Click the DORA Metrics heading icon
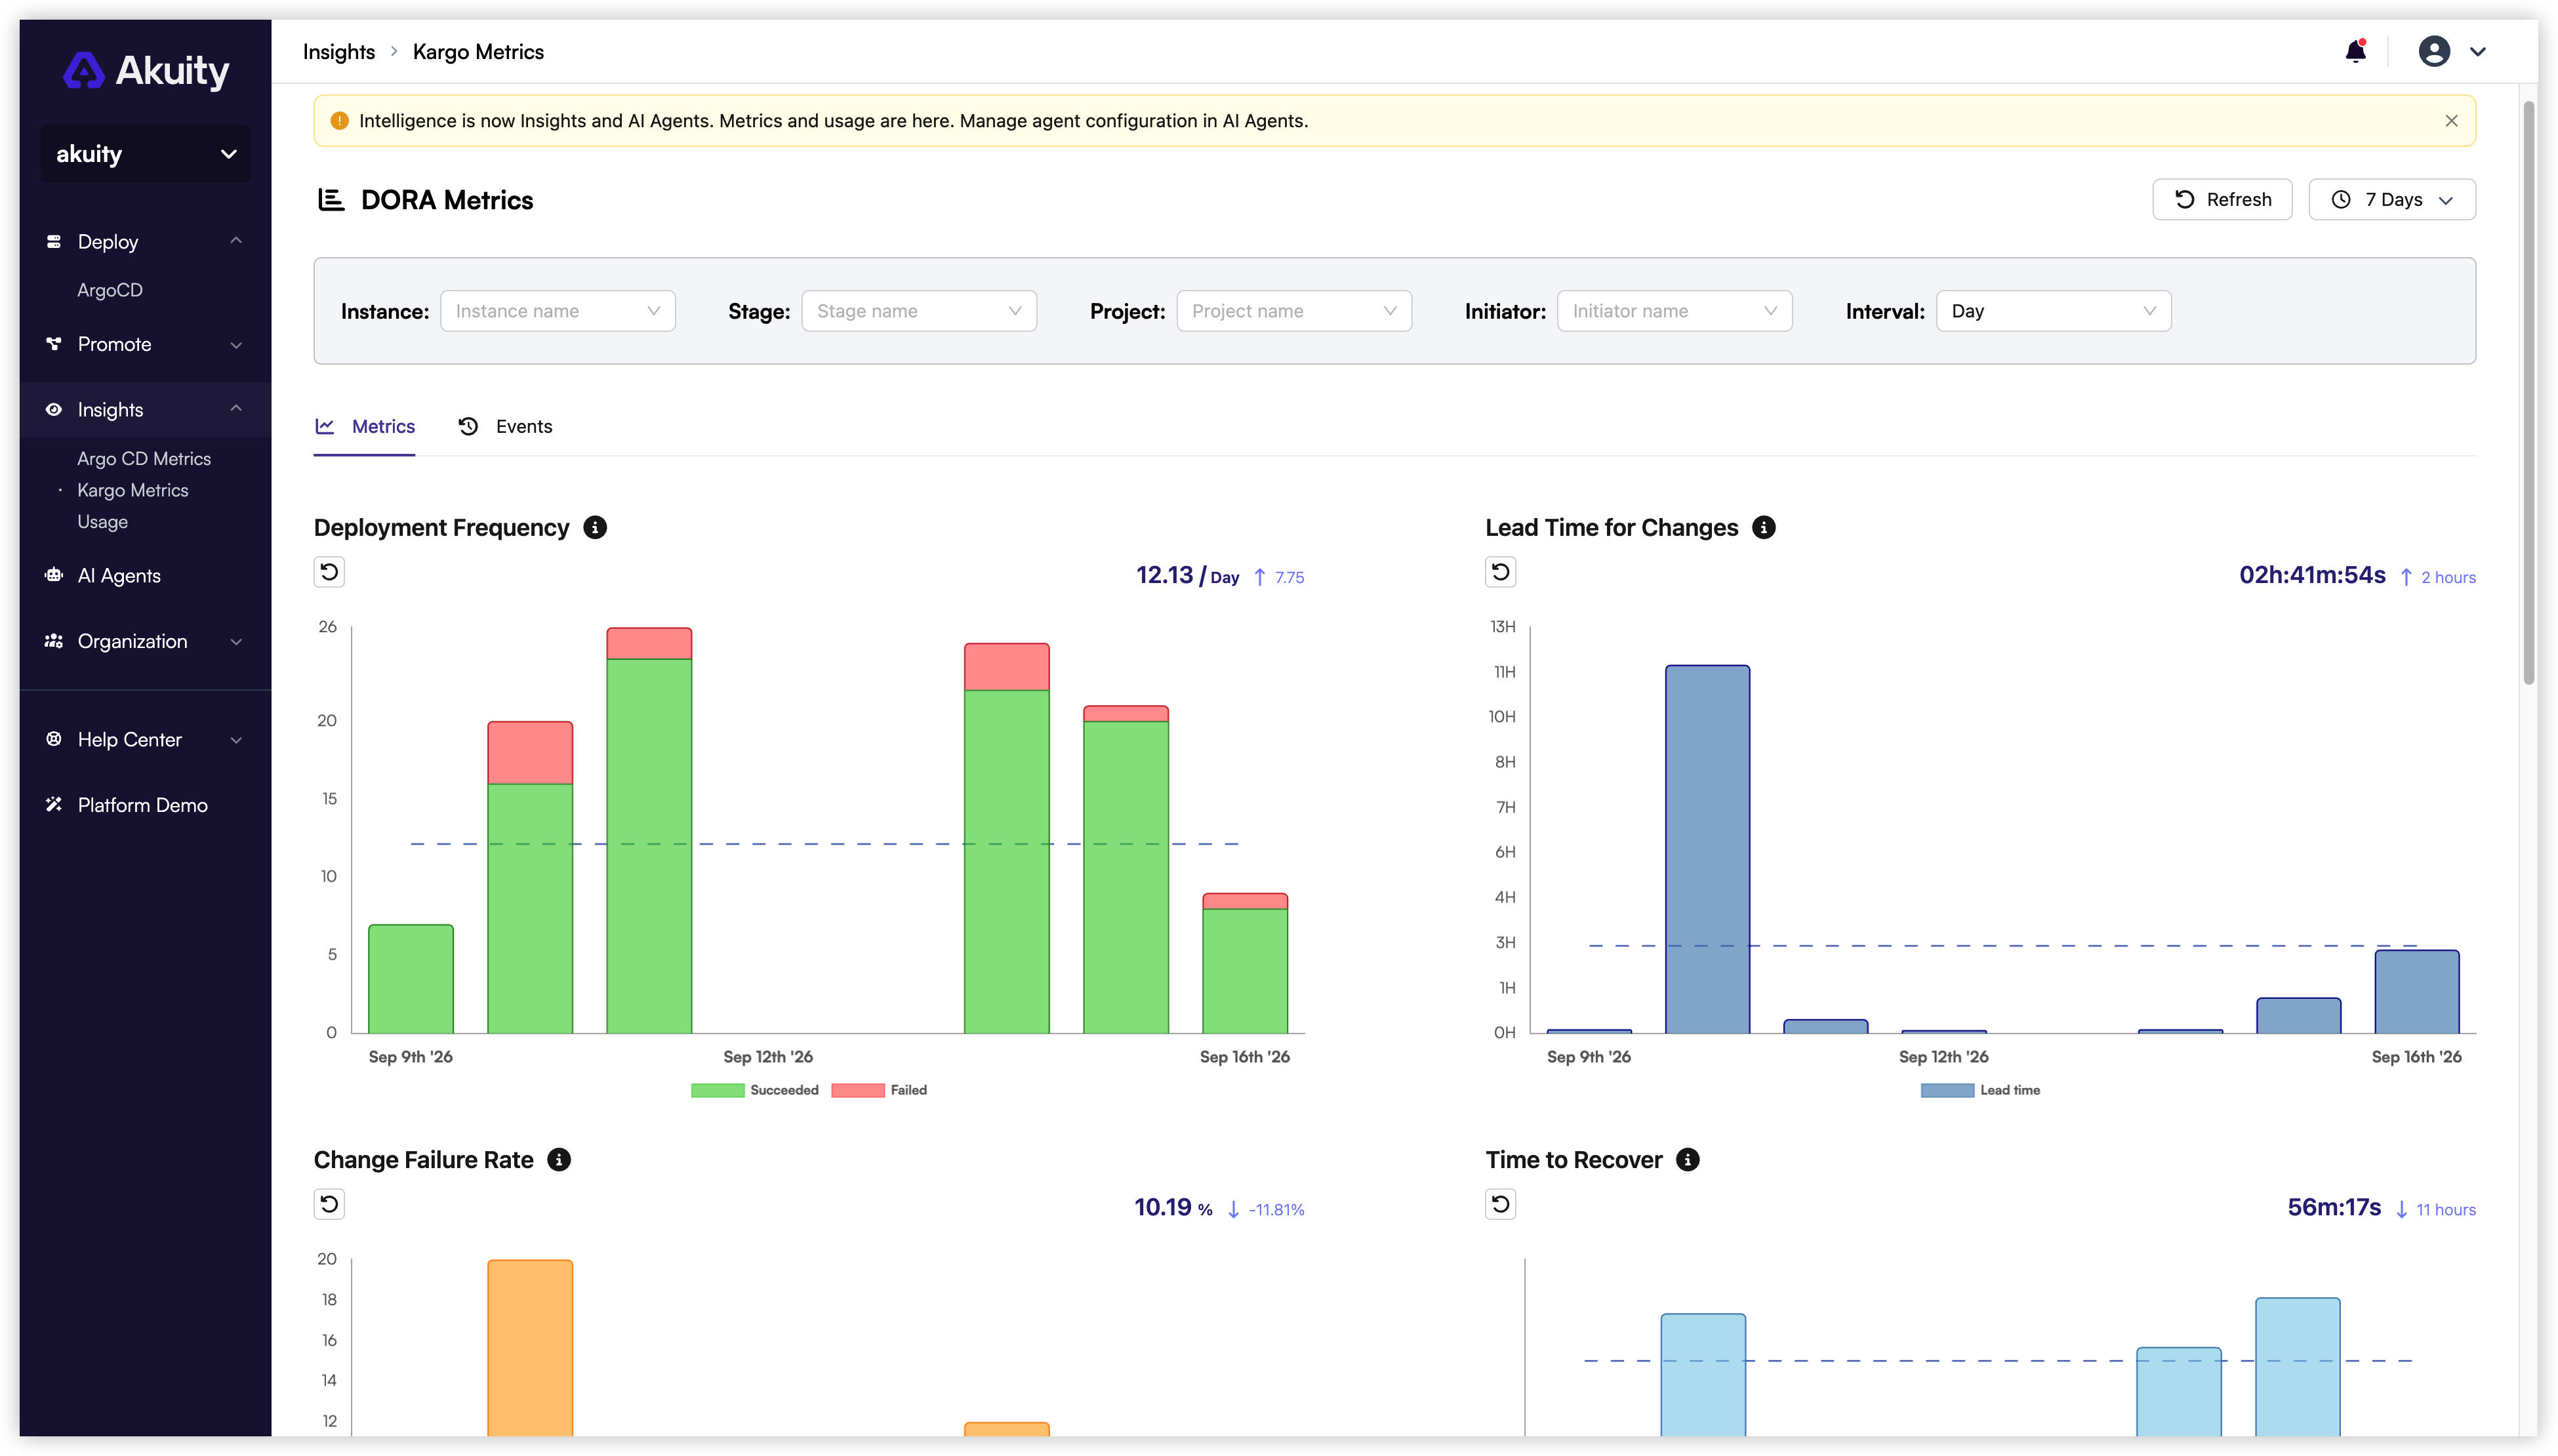 pyautogui.click(x=331, y=200)
